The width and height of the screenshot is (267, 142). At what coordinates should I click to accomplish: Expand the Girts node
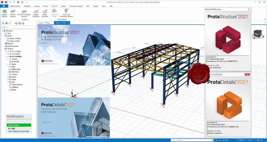pos(8,82)
